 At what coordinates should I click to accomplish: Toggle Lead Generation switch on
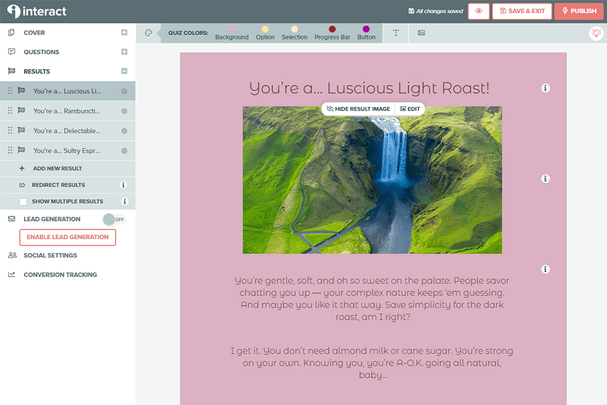point(114,220)
